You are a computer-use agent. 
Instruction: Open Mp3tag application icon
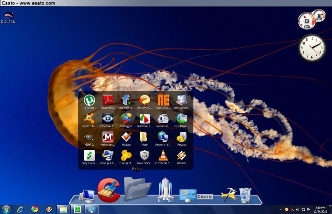(x=126, y=137)
